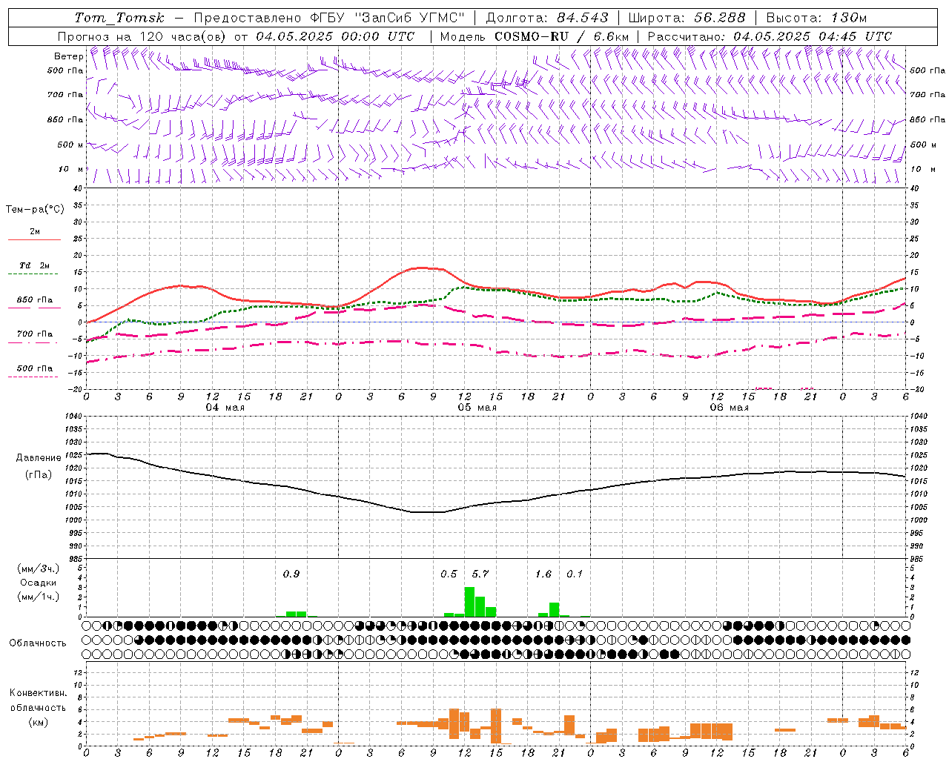Click the Облачность cloudiness label
This screenshot has height=759, width=949.
click(x=38, y=643)
